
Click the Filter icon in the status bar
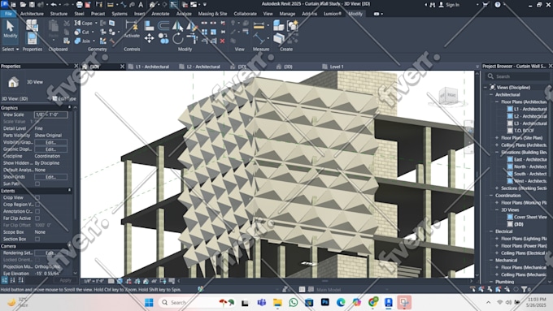point(525,289)
